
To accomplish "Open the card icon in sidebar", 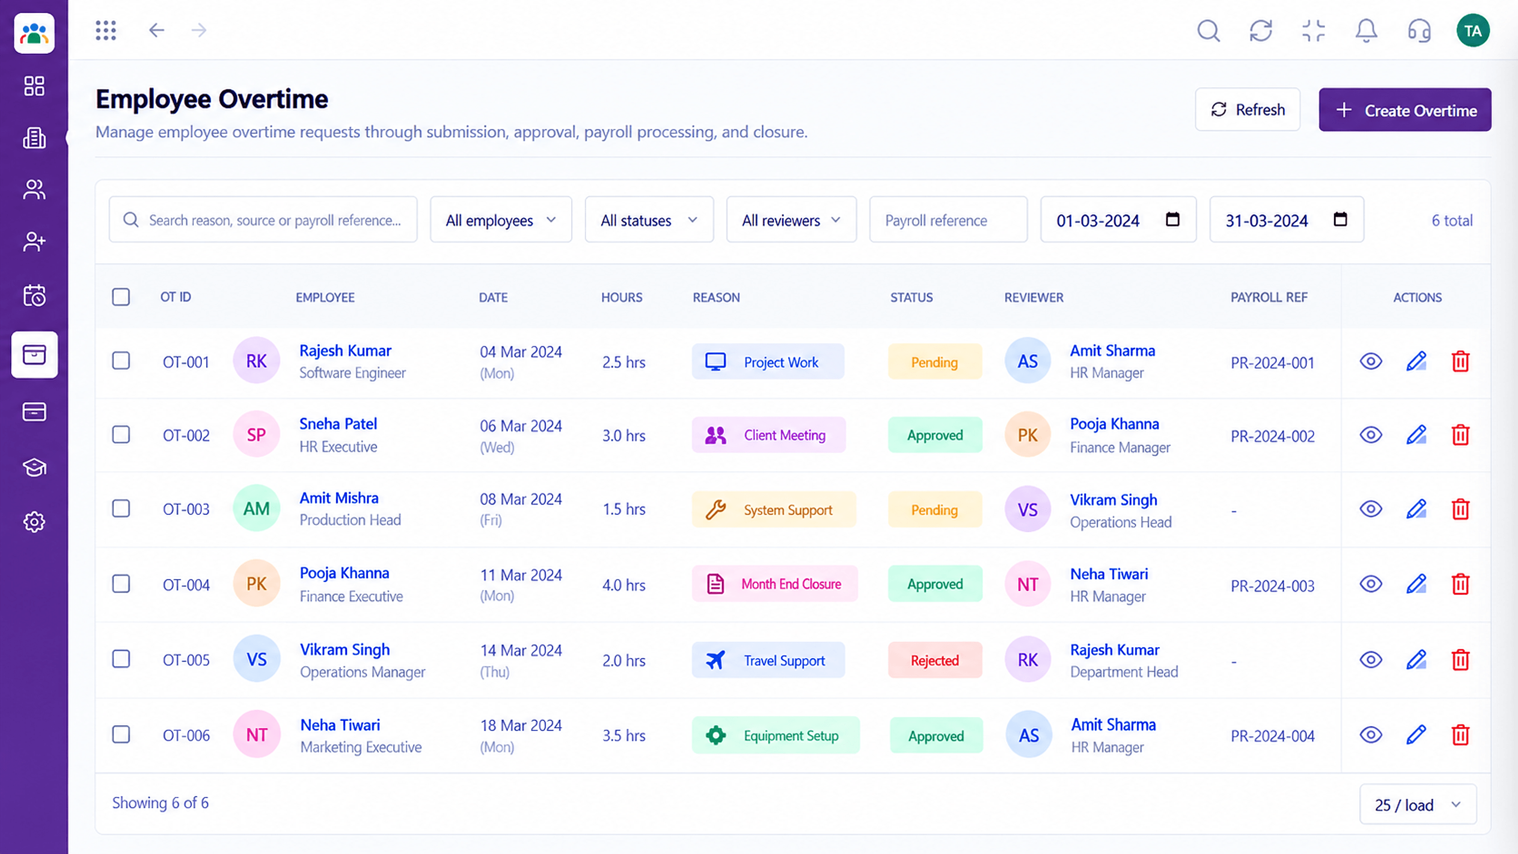I will (x=34, y=412).
